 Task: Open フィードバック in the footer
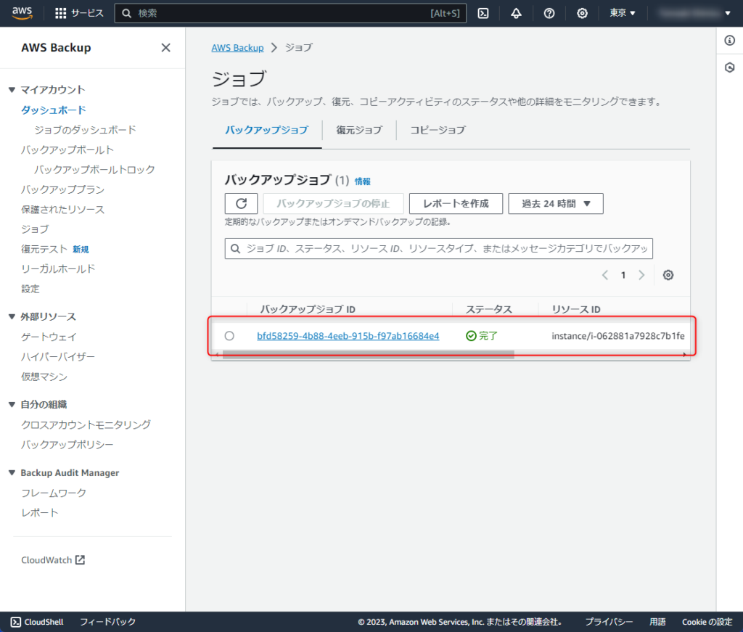tap(107, 622)
